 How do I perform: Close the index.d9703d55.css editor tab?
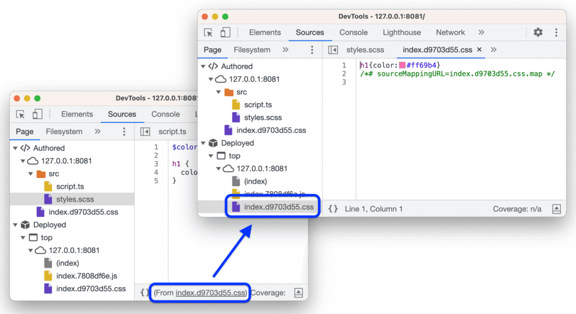point(479,49)
